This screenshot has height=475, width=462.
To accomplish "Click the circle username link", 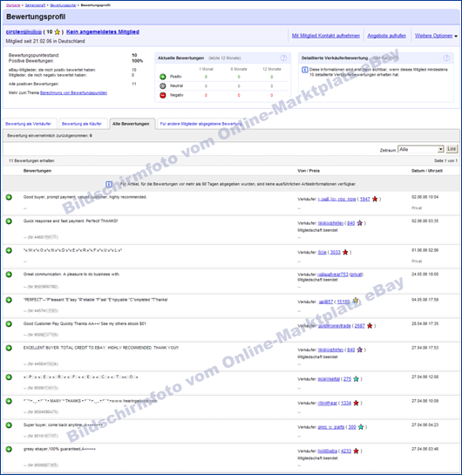I will [24, 31].
